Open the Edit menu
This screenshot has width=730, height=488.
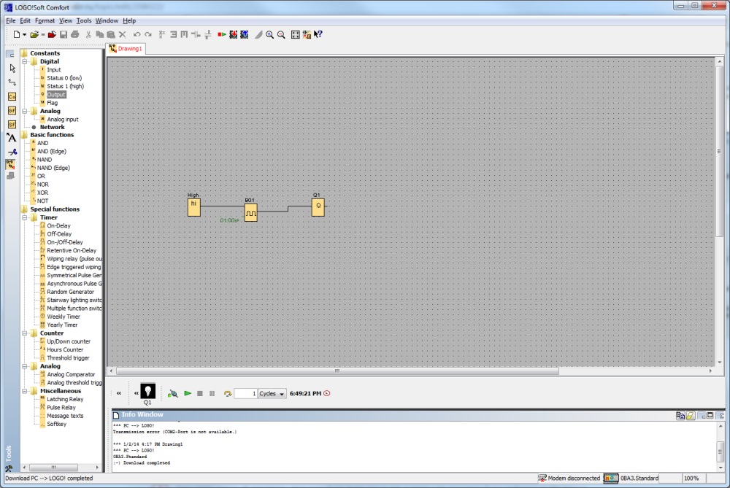[x=25, y=21]
